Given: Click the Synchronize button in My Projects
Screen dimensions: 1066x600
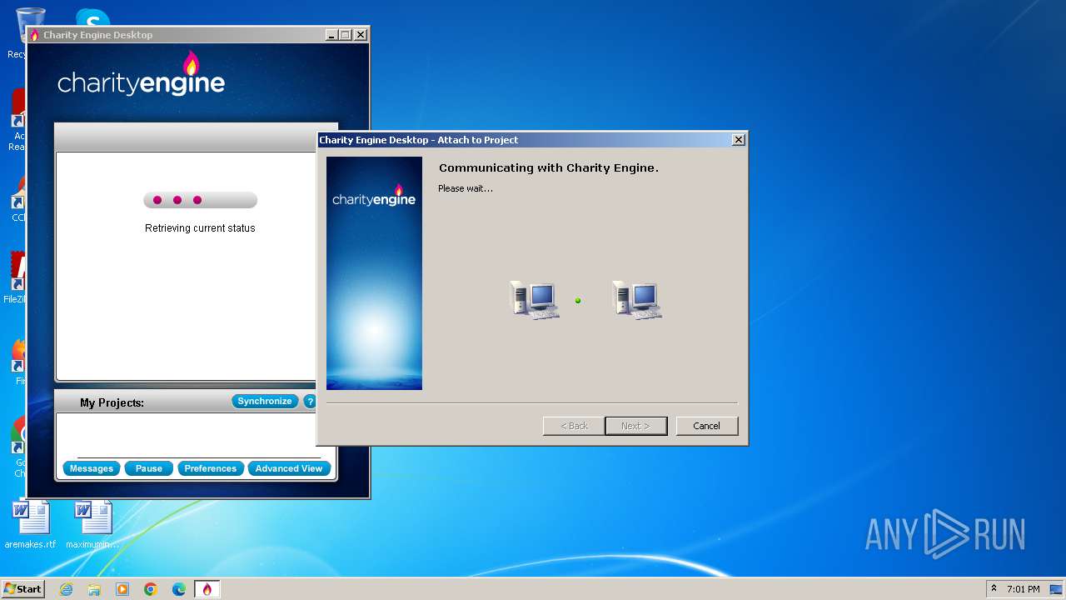Looking at the screenshot, I should click(265, 401).
